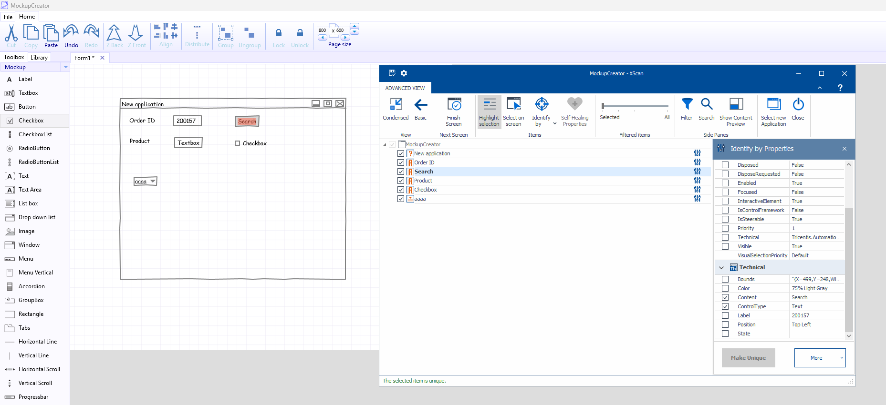Click the Select on screen icon
Image resolution: width=886 pixels, height=405 pixels.
(x=513, y=104)
